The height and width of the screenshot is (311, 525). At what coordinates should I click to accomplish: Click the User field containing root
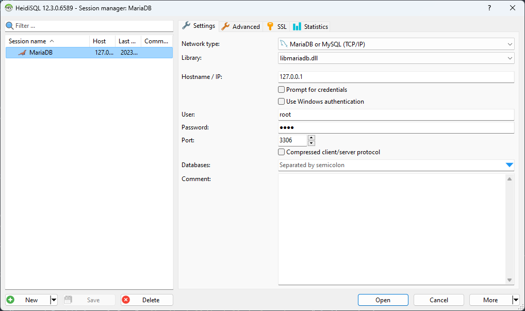tap(396, 114)
